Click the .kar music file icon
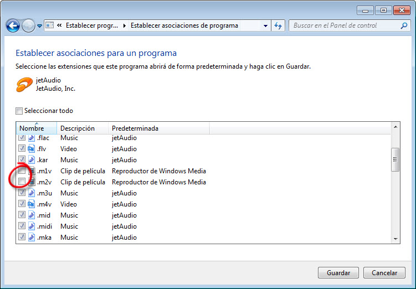This screenshot has height=289, width=416. tap(32, 160)
